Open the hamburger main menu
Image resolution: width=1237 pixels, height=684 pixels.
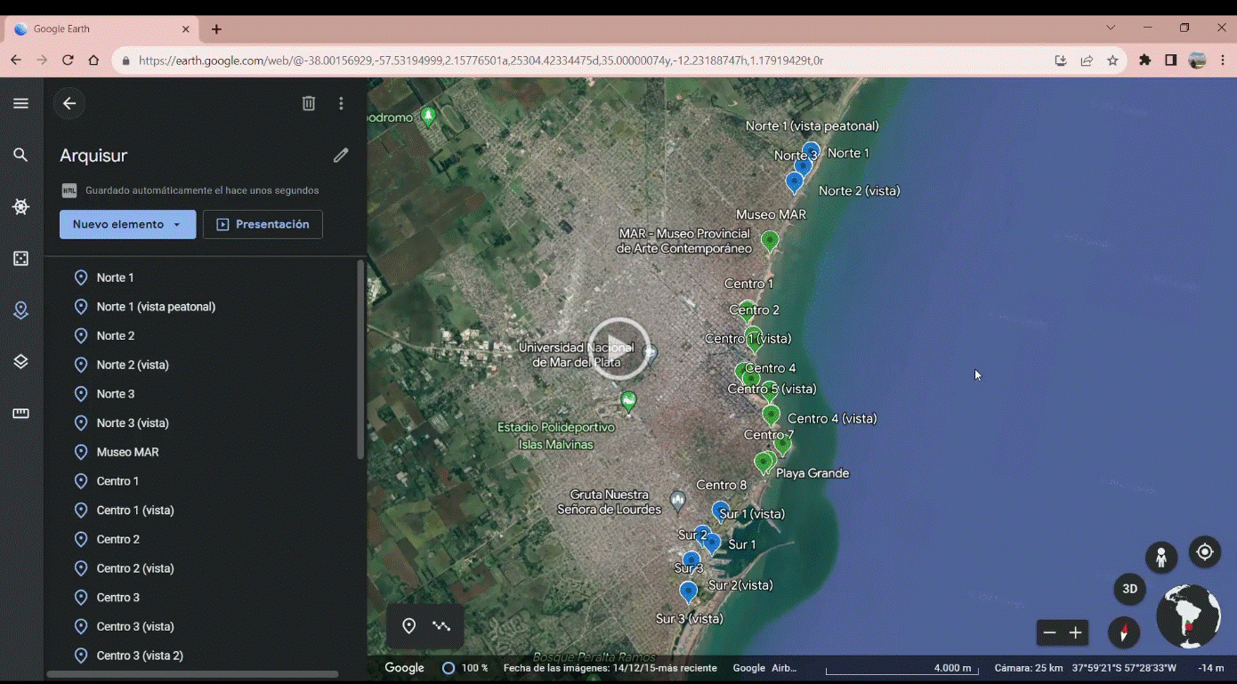(20, 103)
